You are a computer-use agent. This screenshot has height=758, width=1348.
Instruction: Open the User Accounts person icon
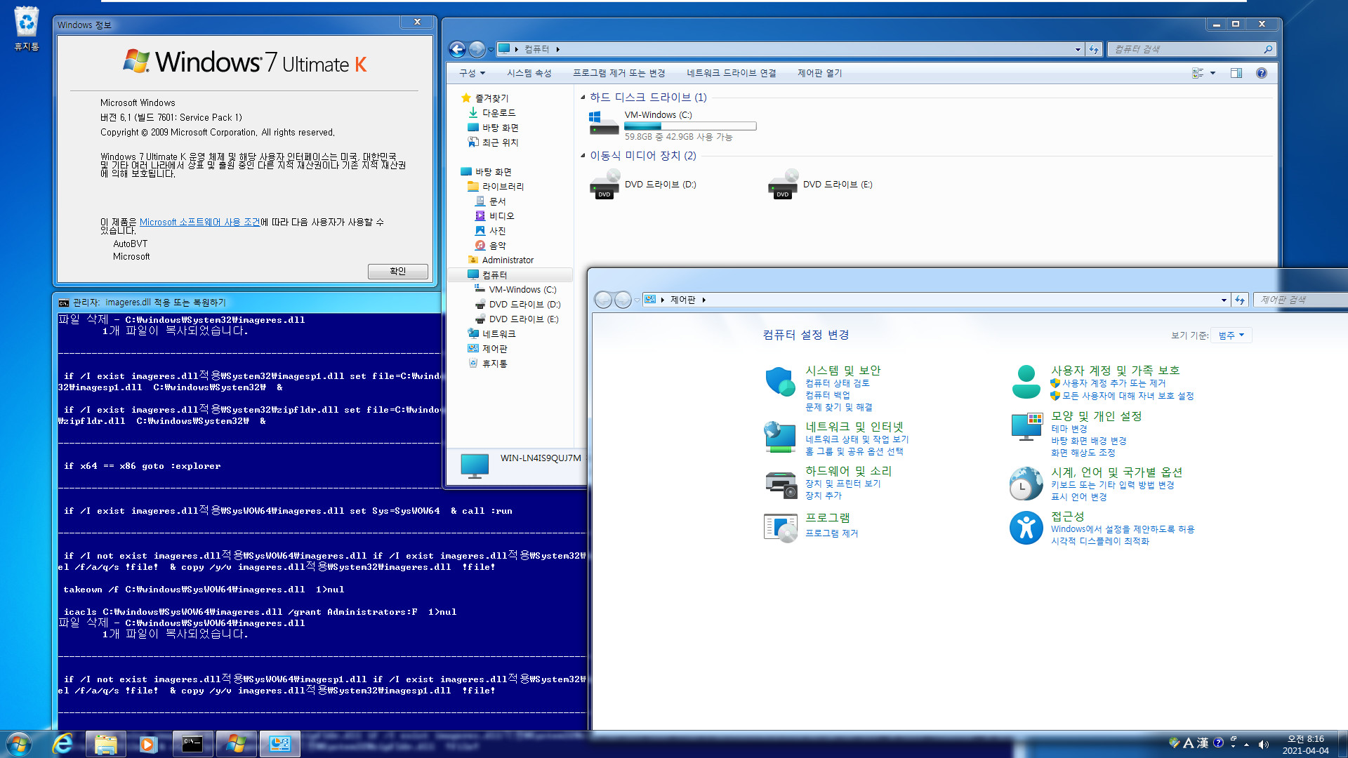(1026, 382)
